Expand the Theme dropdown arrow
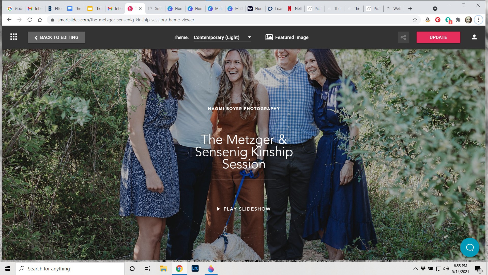Viewport: 488px width, 275px height. pos(249,37)
